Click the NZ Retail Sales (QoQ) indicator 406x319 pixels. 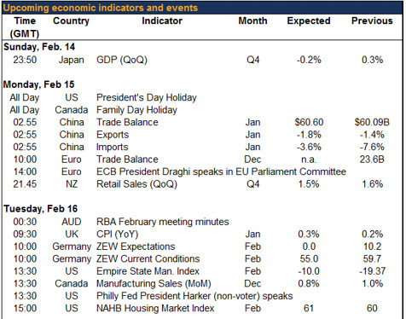coord(136,184)
